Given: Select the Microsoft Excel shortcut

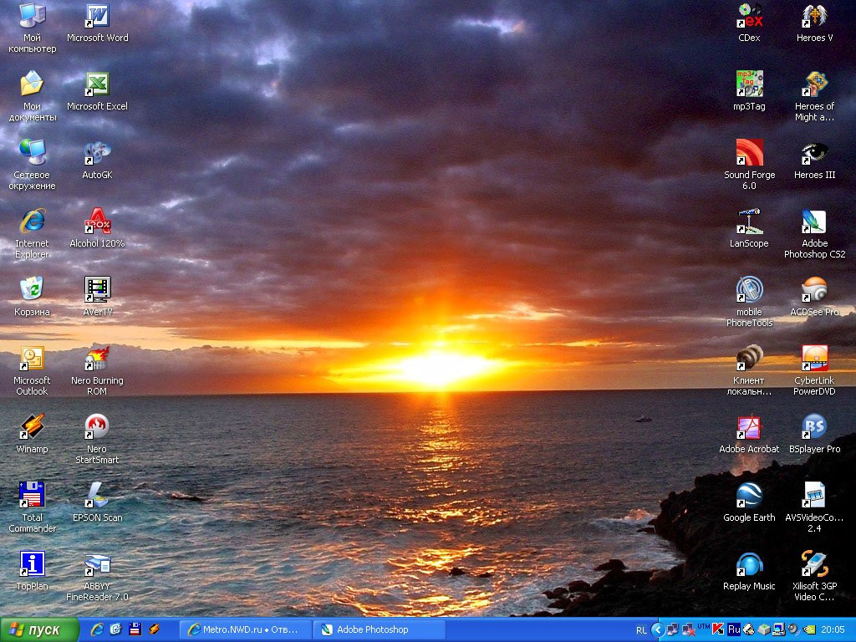Looking at the screenshot, I should 97,85.
